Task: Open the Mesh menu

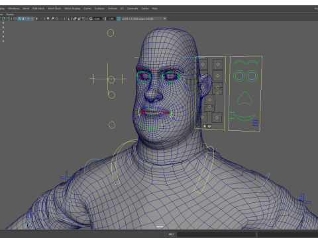Action: 26,9
